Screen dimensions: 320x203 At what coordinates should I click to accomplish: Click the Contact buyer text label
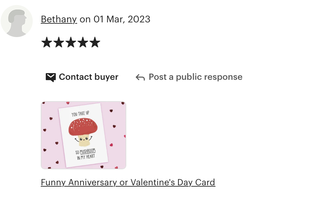(x=89, y=77)
